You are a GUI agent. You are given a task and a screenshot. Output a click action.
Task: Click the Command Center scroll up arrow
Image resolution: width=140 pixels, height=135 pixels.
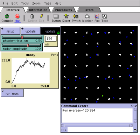pyautogui.click(x=135, y=109)
